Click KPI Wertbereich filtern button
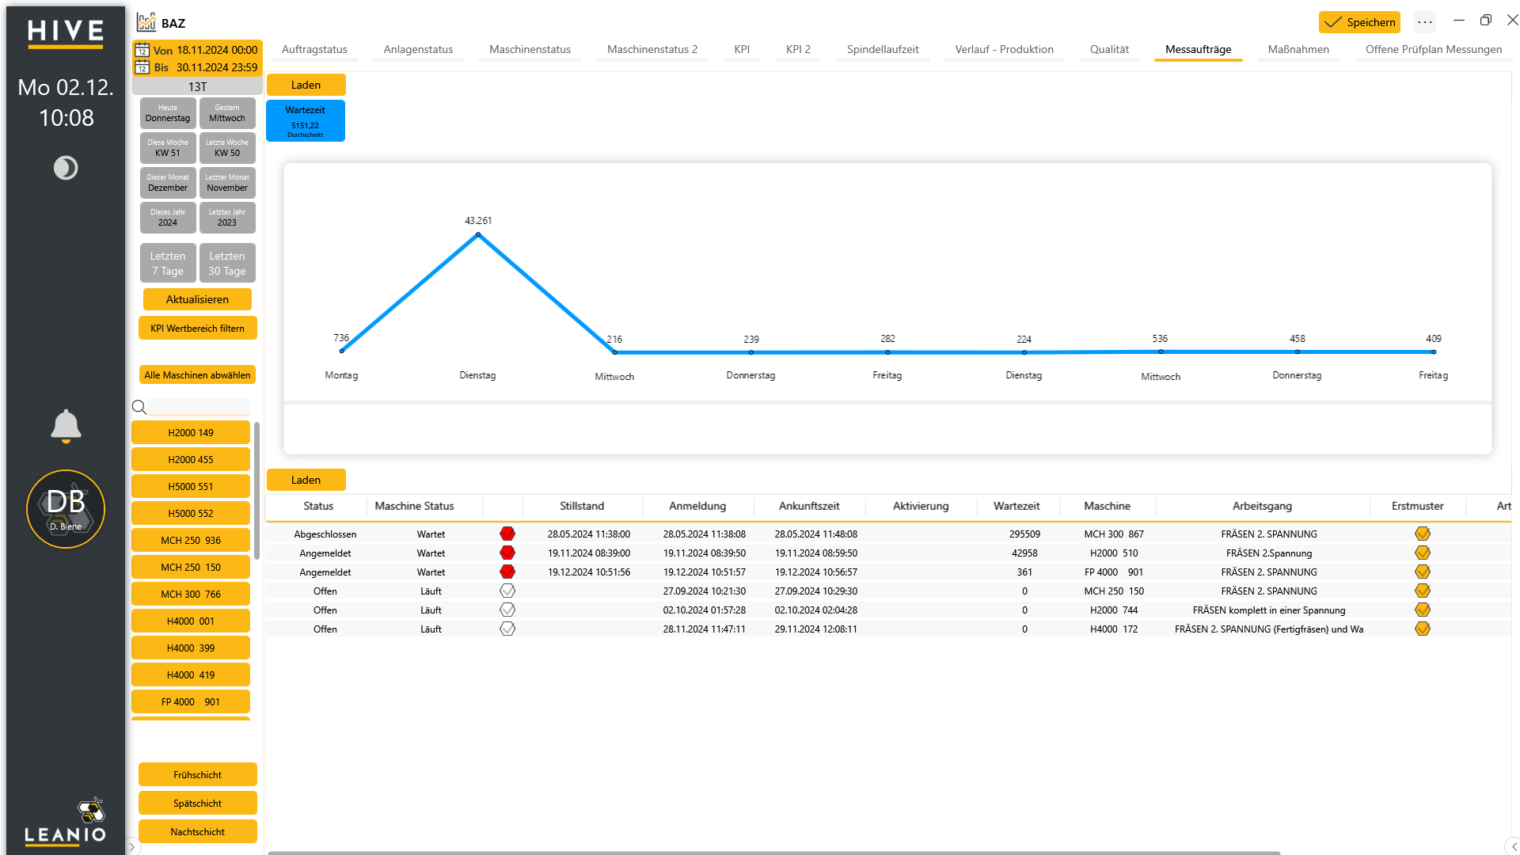This screenshot has width=1520, height=855. click(x=197, y=329)
